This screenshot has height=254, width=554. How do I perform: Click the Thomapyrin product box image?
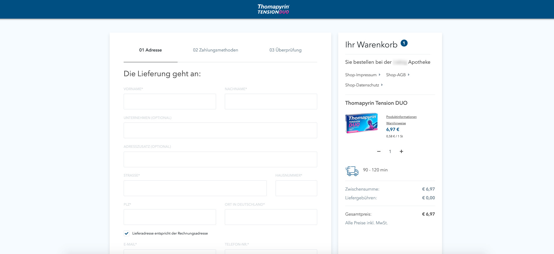(x=362, y=123)
